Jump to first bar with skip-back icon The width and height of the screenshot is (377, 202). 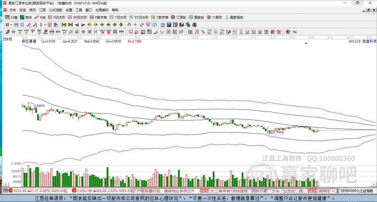pos(64,25)
